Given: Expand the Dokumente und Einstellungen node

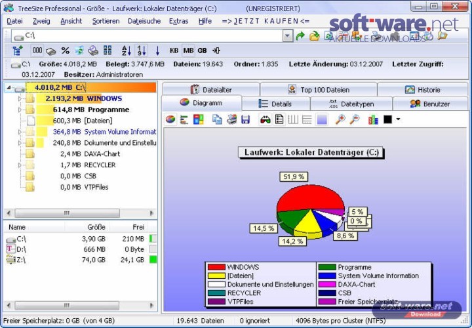Looking at the screenshot, I should tap(20, 143).
